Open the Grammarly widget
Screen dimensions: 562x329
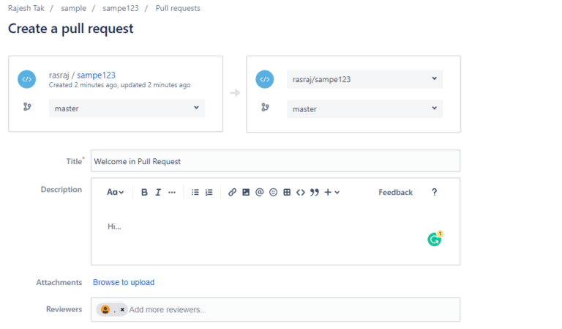[435, 239]
